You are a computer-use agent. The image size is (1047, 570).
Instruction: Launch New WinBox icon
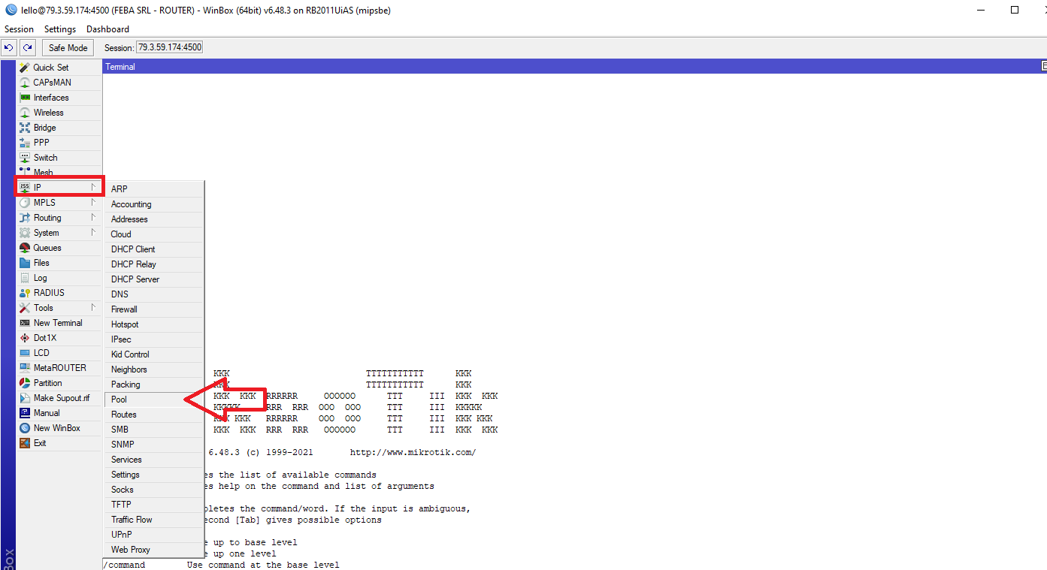click(x=25, y=428)
